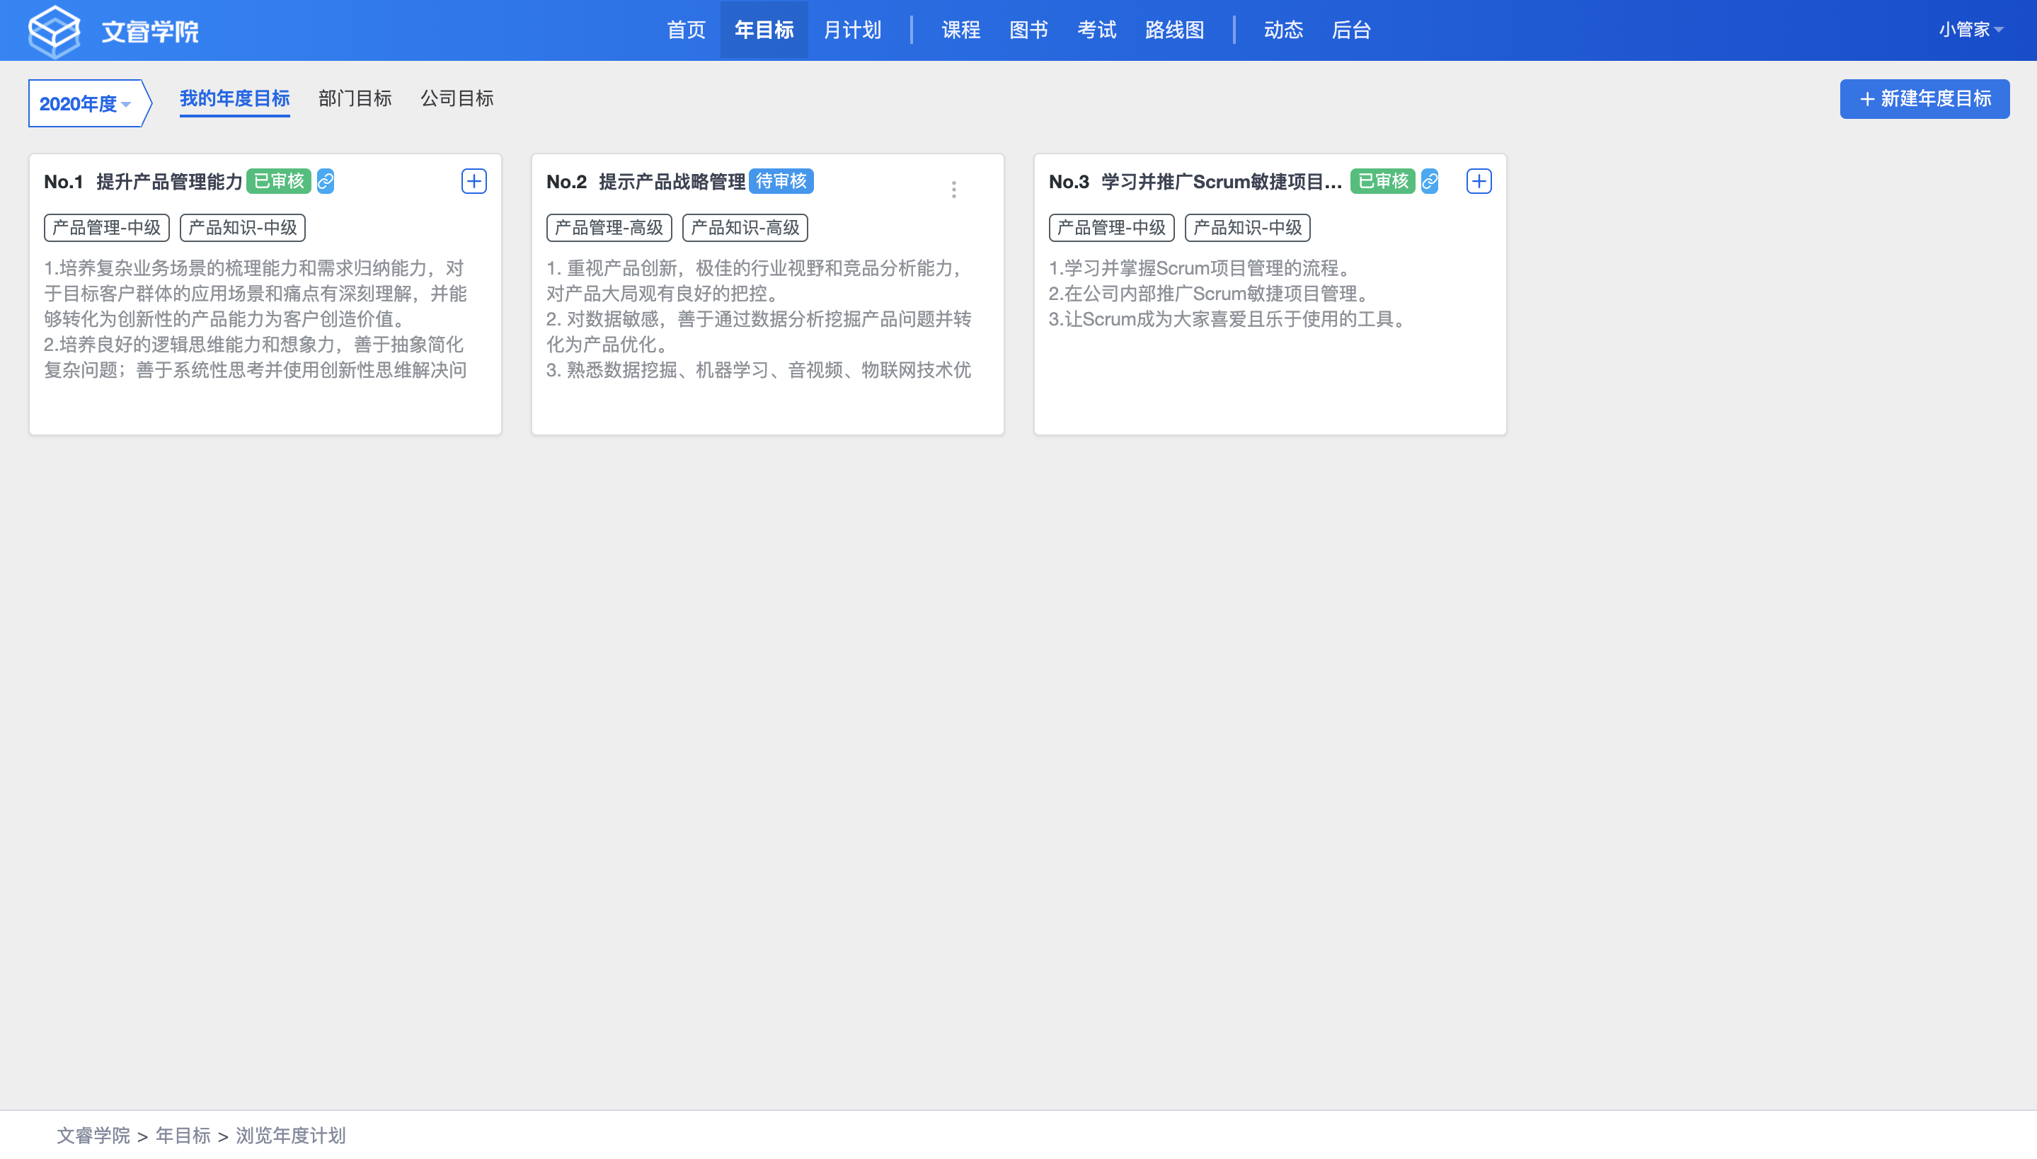Click No.3 学习并推广Scrum goal title
The width and height of the screenshot is (2037, 1159).
click(1220, 183)
